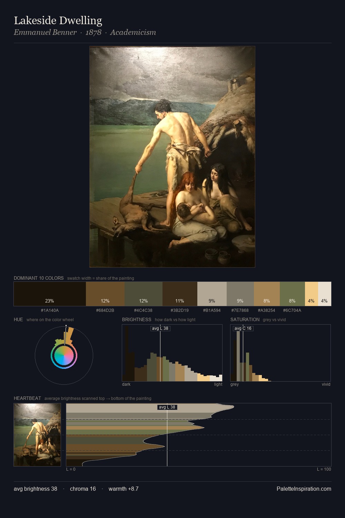
Task: Click the 'Lakeside Dwelling' title
Action: pos(58,21)
